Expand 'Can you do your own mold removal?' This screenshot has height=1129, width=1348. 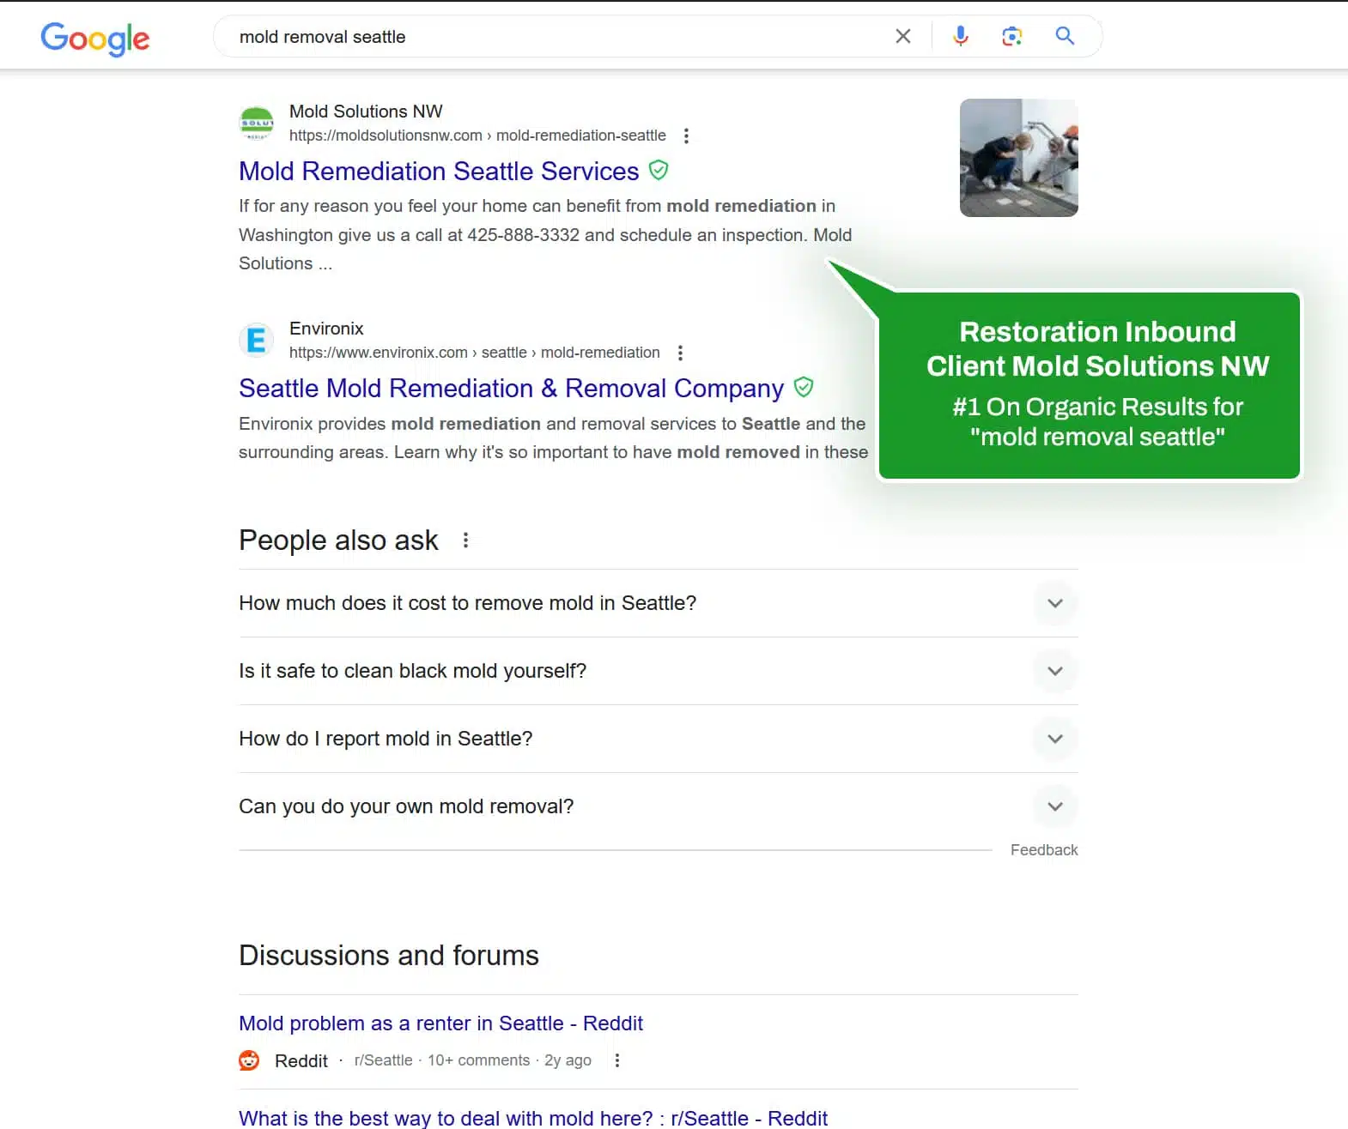pos(658,806)
